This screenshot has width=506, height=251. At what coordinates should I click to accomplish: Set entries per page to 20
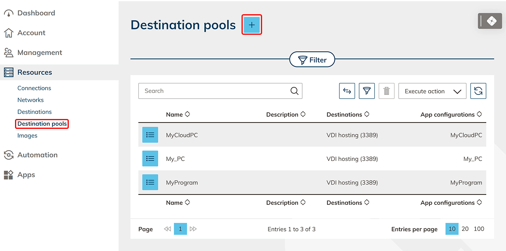(x=465, y=229)
